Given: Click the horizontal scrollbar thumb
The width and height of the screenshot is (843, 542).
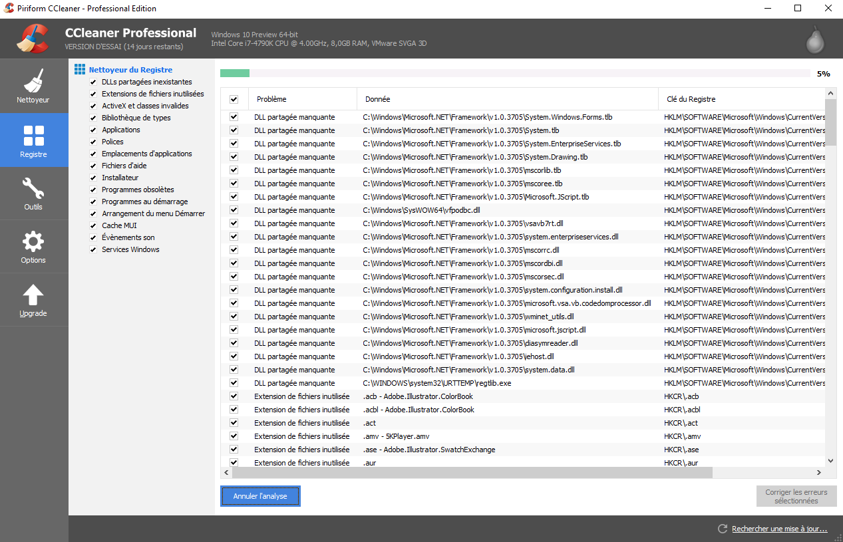Looking at the screenshot, I should pos(472,472).
